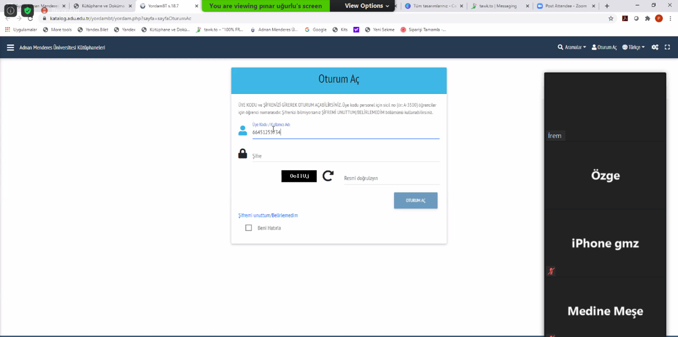Click the Şifre password field
Image resolution: width=678 pixels, height=337 pixels.
click(346, 156)
